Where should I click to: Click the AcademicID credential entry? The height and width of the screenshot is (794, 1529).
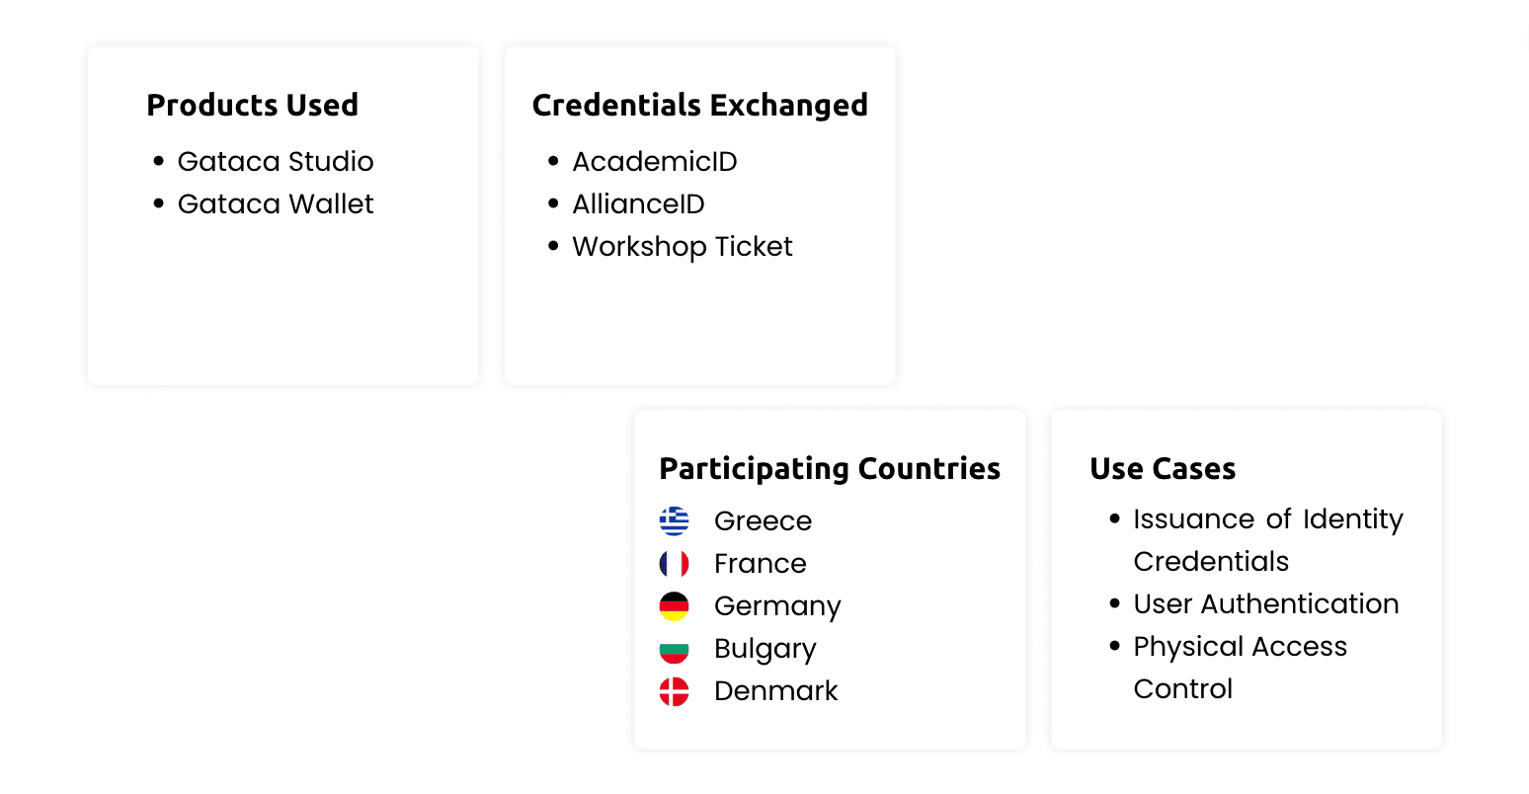click(x=655, y=162)
